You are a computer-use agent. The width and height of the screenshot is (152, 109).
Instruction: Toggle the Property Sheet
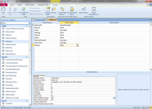coord(48,11)
